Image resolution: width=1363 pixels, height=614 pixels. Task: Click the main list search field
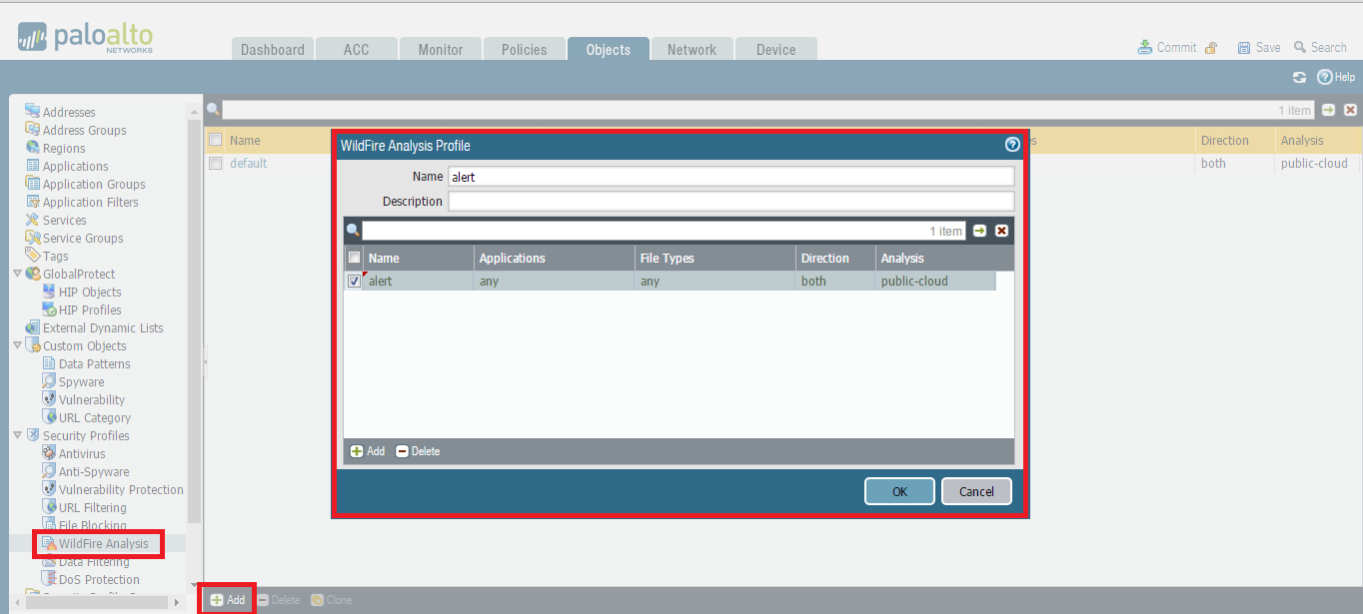767,110
